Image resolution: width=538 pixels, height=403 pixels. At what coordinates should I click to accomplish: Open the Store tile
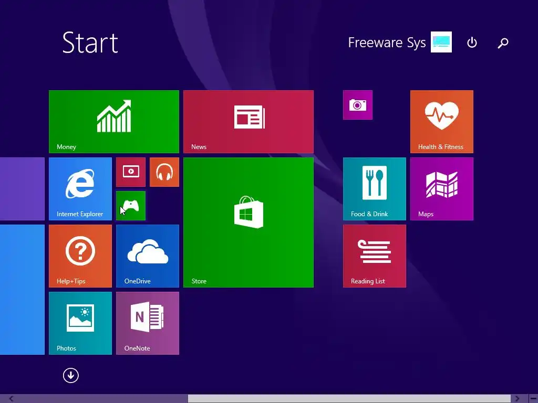249,222
